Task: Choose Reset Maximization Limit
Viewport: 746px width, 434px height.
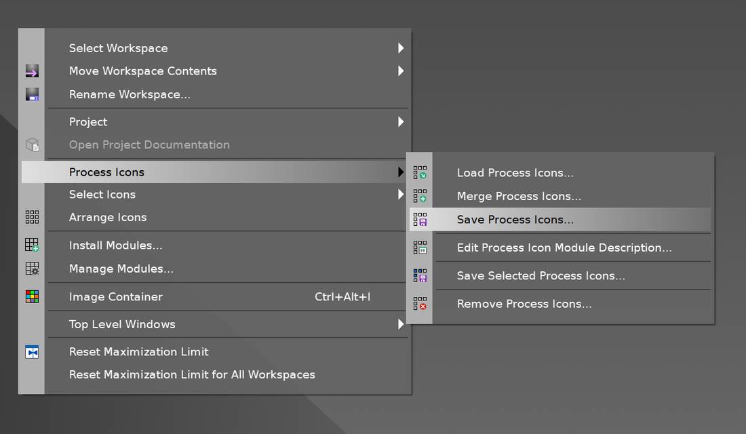Action: 214,352
